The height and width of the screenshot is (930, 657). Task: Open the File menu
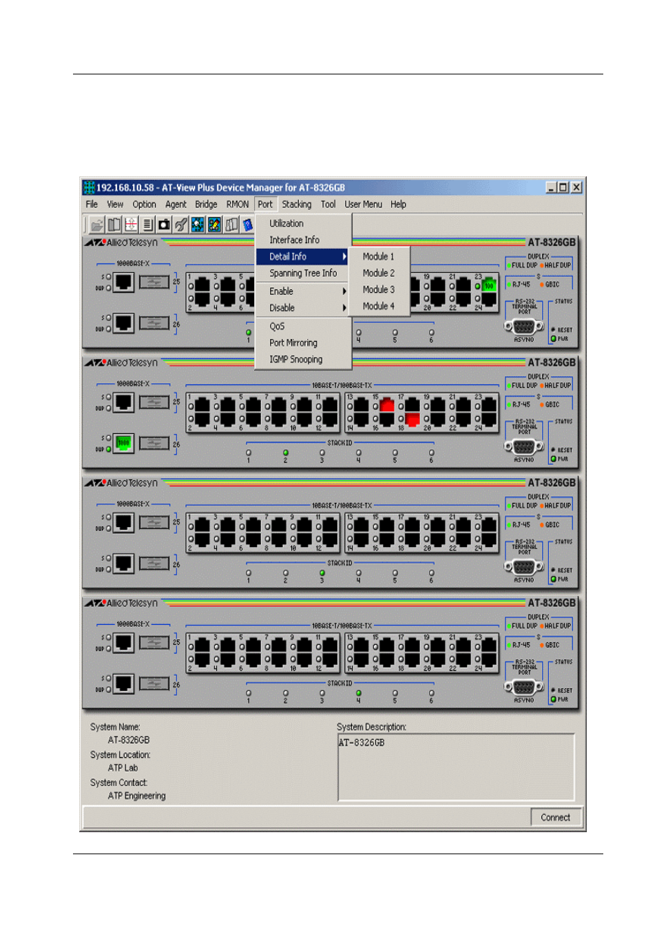pyautogui.click(x=92, y=205)
